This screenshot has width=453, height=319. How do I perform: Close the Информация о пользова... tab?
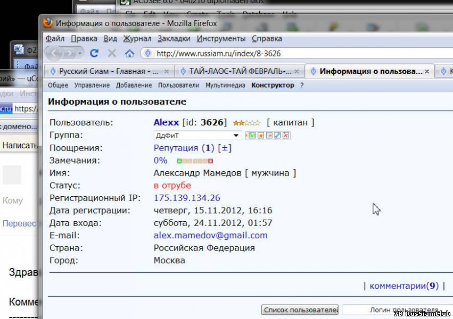427,71
